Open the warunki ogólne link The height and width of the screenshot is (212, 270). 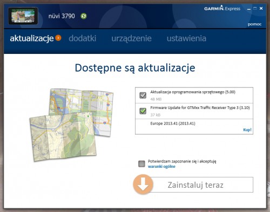tap(161, 166)
